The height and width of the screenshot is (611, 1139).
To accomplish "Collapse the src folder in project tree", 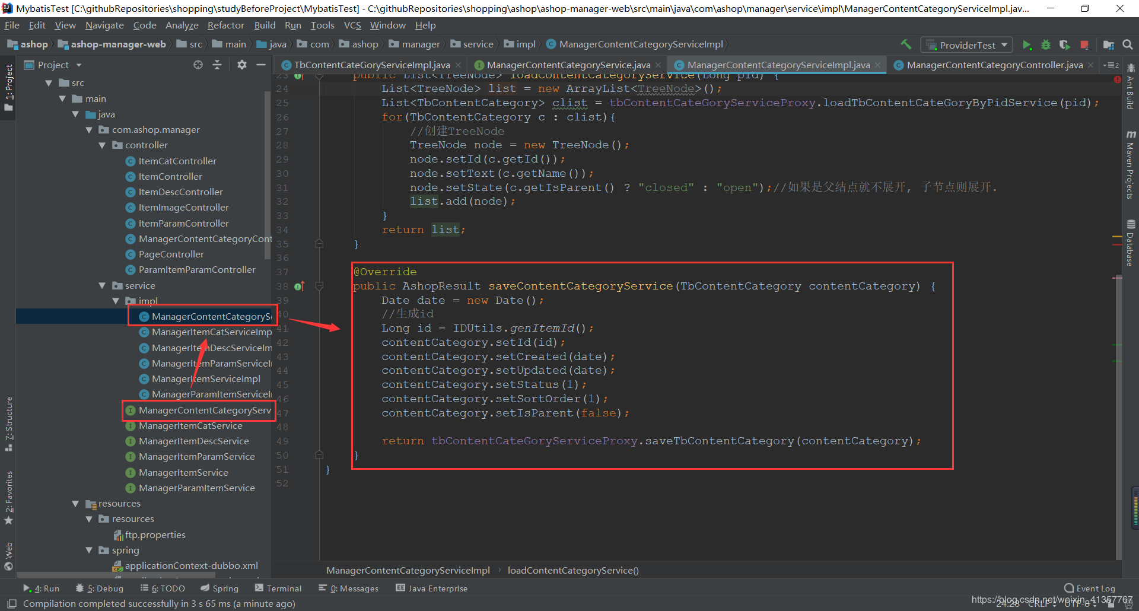I will coord(49,83).
